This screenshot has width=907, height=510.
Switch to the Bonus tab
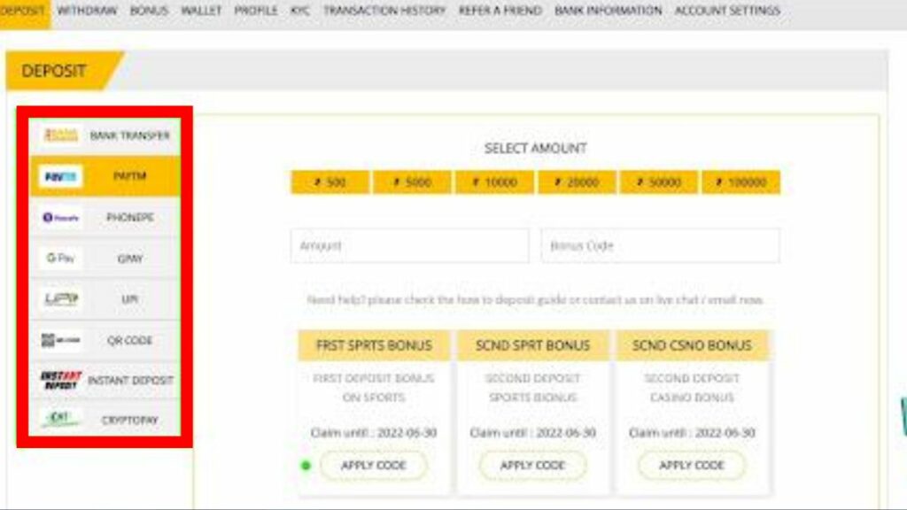point(149,11)
